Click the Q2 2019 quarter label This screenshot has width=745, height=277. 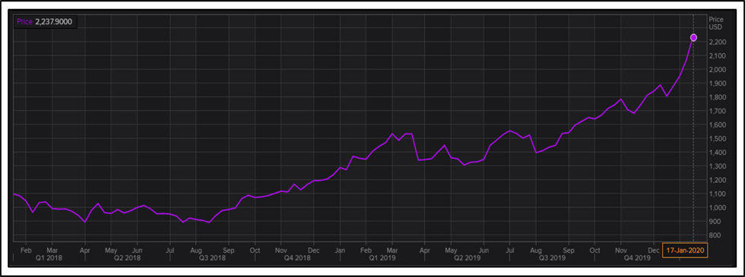pyautogui.click(x=467, y=257)
